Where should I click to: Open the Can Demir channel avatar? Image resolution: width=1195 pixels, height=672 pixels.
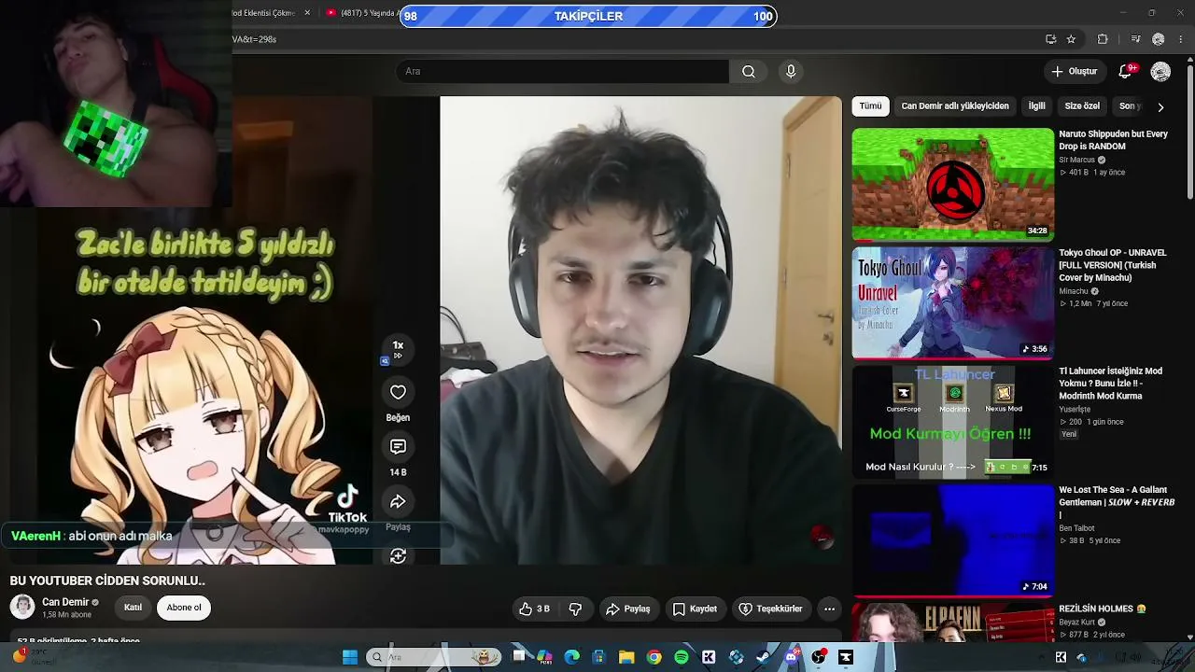tap(22, 607)
